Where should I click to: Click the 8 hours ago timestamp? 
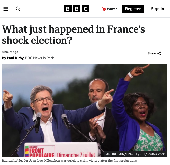[10, 52]
